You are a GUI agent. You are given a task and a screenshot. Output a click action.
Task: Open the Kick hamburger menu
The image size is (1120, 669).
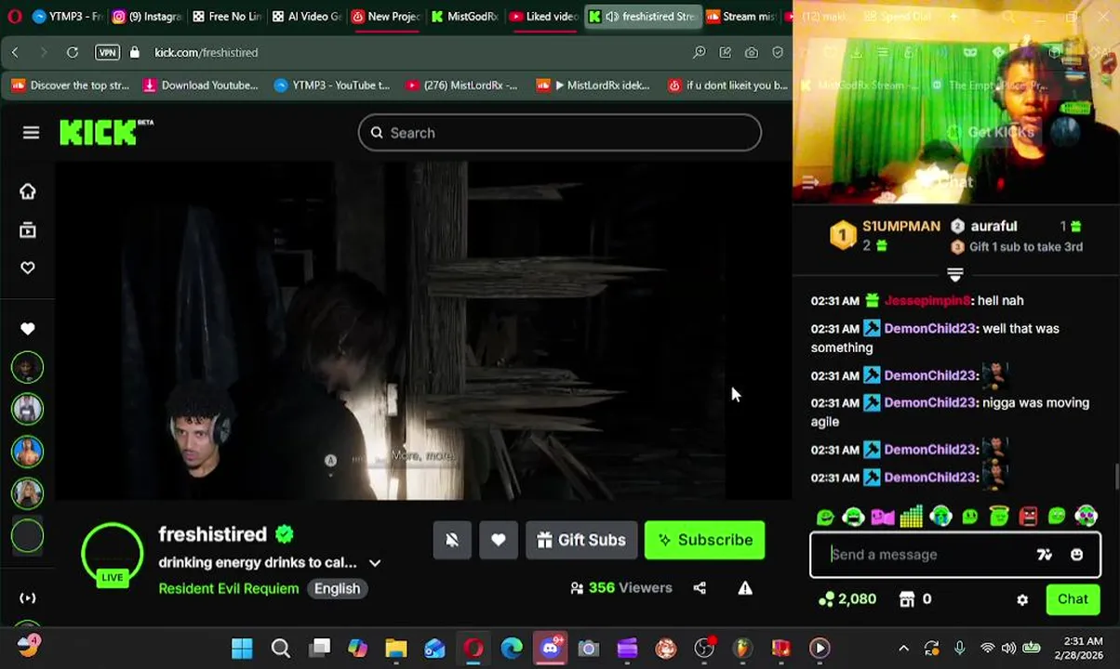coord(31,133)
